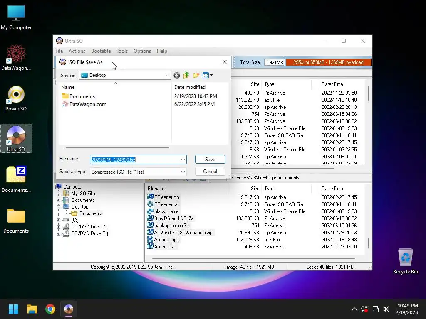Open the Tools menu

[x=122, y=51]
